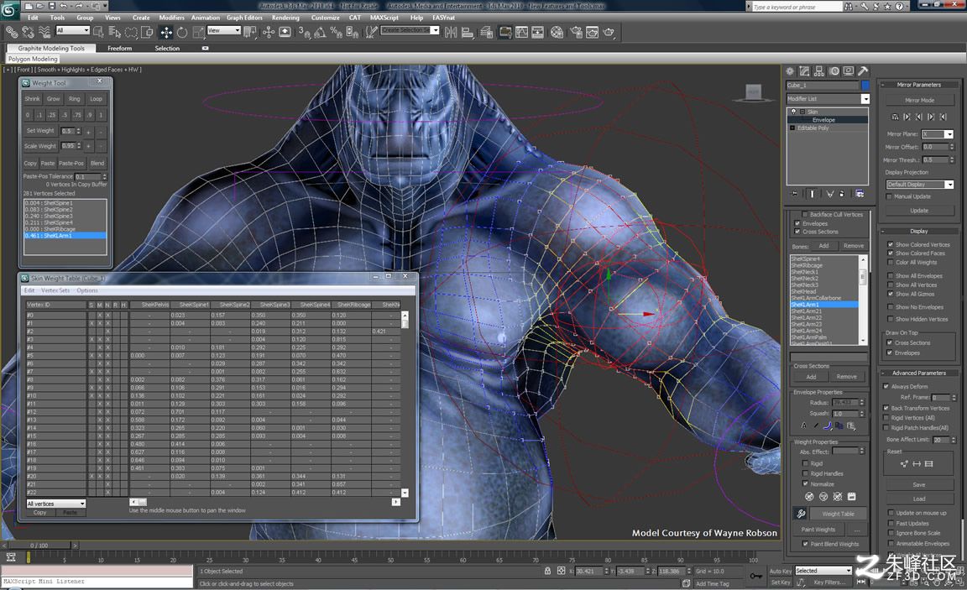Screen dimensions: 967x590
Task: Open the Graph Editors menu
Action: click(x=244, y=18)
